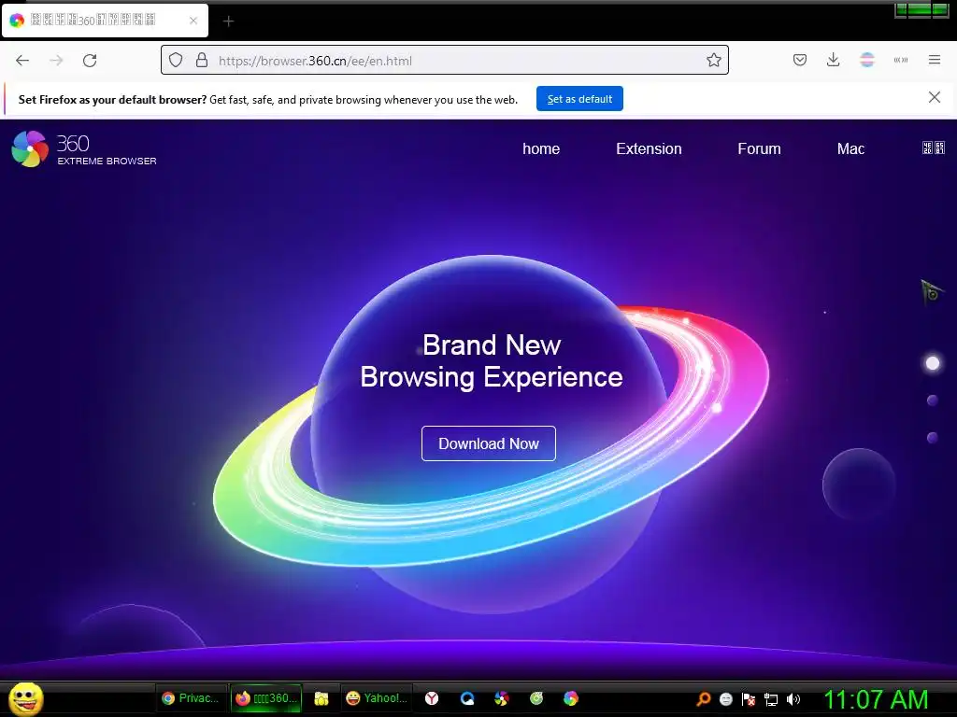
Task: Open the file folder taskbar item
Action: 321,698
